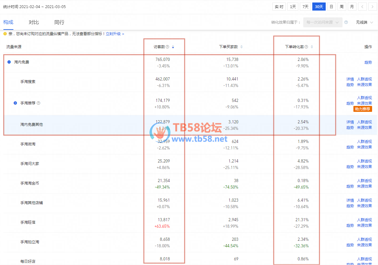
Task: Click sort arrows beside 访客数 column
Action: 173,47
